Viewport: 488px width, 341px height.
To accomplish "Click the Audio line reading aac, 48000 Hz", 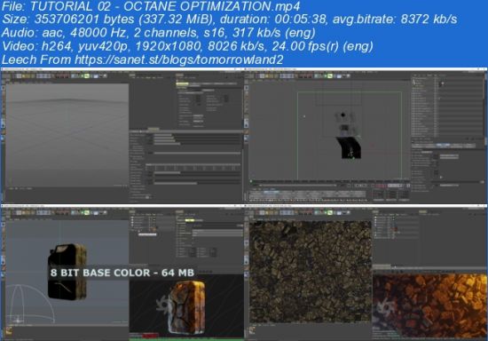I will point(159,33).
